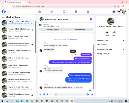Open the $900 3 Beds 2 Baths House listing
The height and width of the screenshot is (103, 129).
51,26
